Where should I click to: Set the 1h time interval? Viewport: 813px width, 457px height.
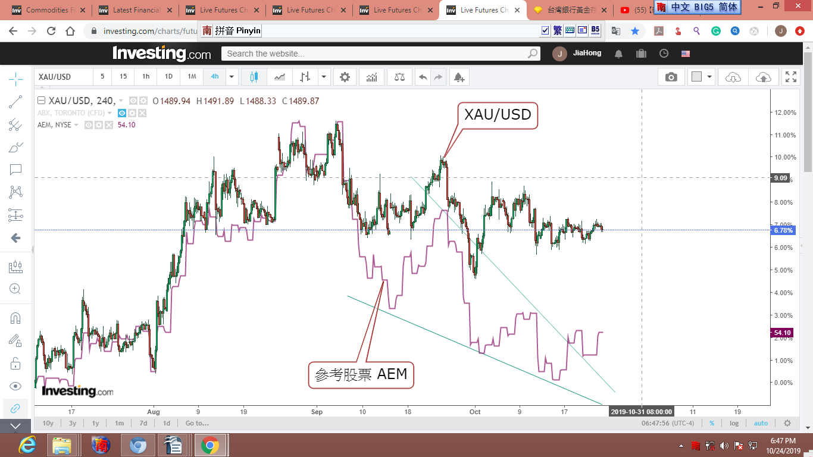pos(146,77)
